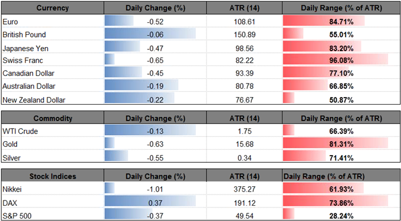Select the WTI Crude row label
The height and width of the screenshot is (221, 401).
20,132
